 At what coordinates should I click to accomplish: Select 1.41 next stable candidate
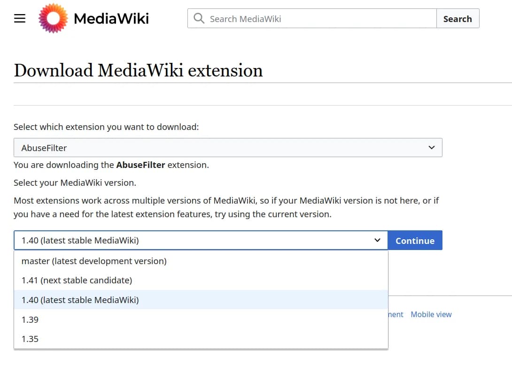tap(77, 281)
